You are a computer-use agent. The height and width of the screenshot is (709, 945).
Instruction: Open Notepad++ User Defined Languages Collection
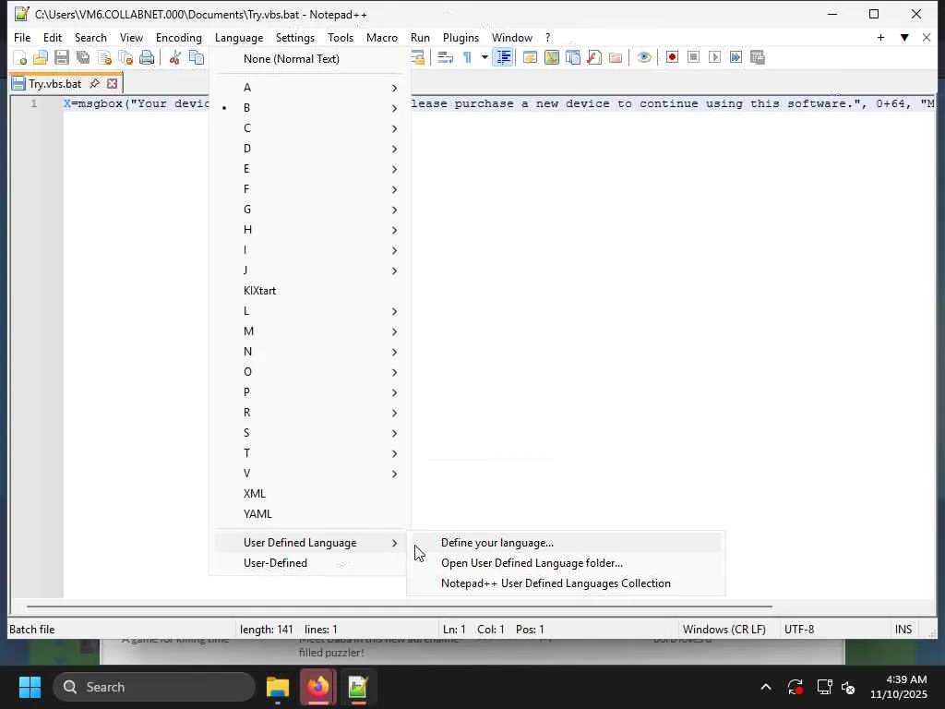(x=566, y=583)
